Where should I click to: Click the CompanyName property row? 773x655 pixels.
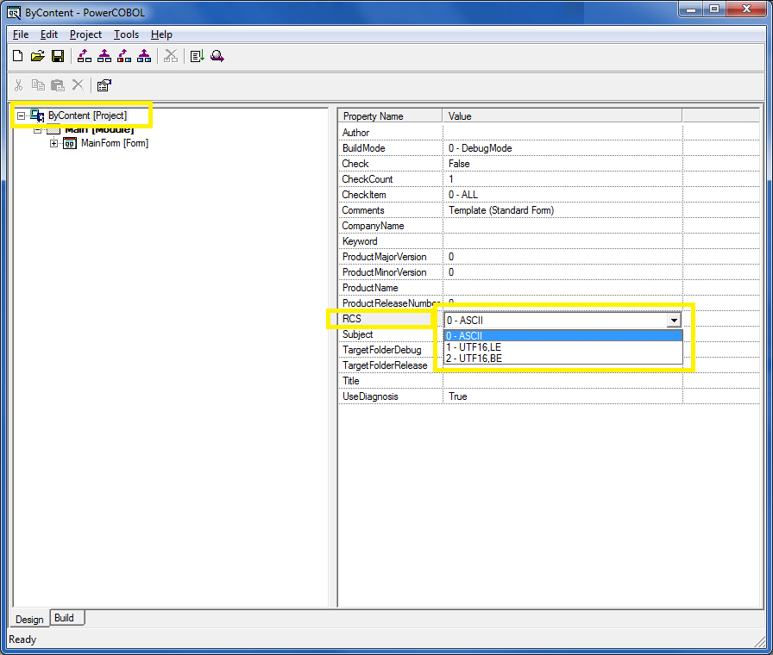point(549,226)
